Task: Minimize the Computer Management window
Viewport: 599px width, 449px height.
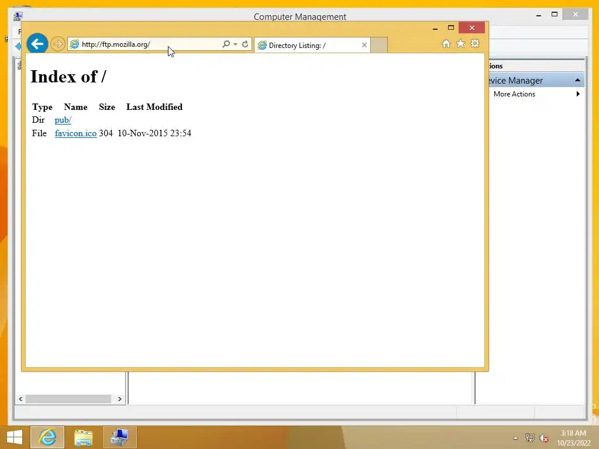Action: [x=539, y=15]
